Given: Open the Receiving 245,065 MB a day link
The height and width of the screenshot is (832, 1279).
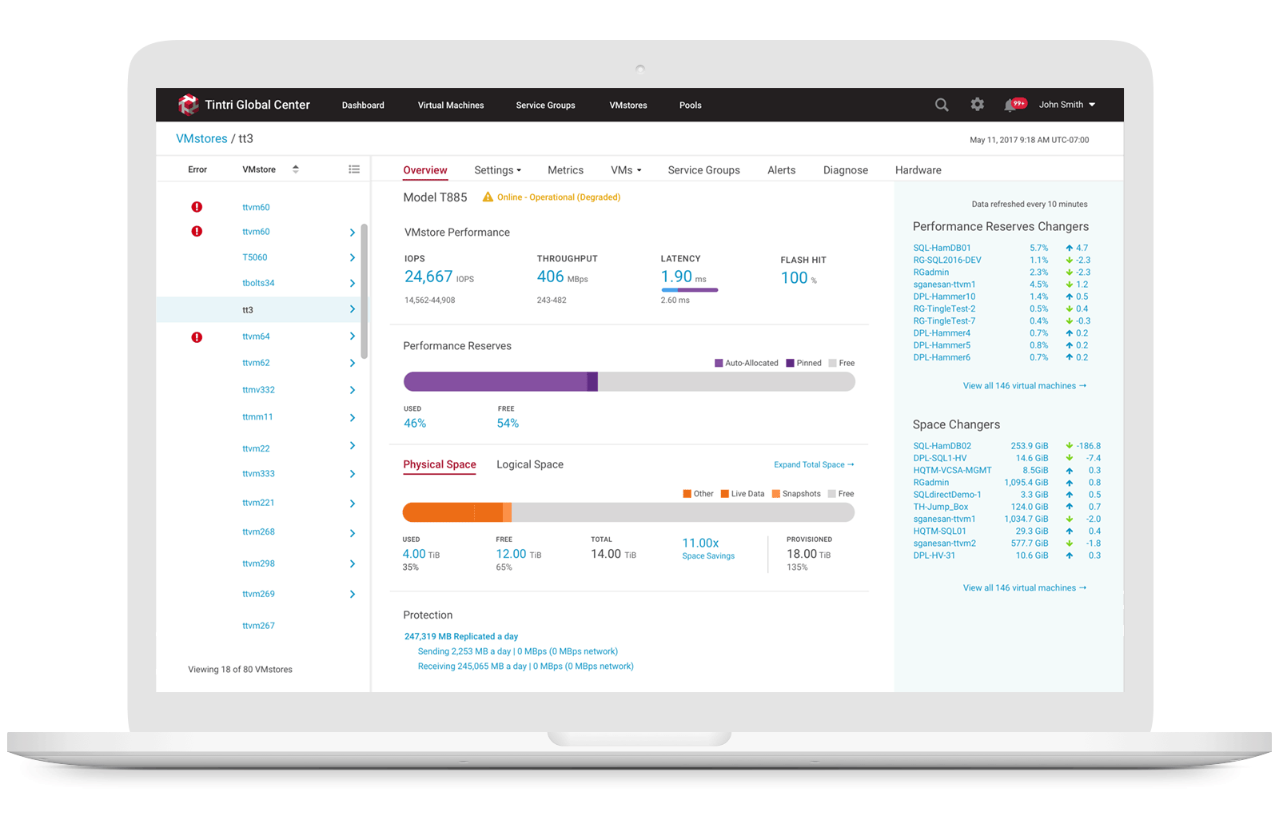Looking at the screenshot, I should [525, 667].
